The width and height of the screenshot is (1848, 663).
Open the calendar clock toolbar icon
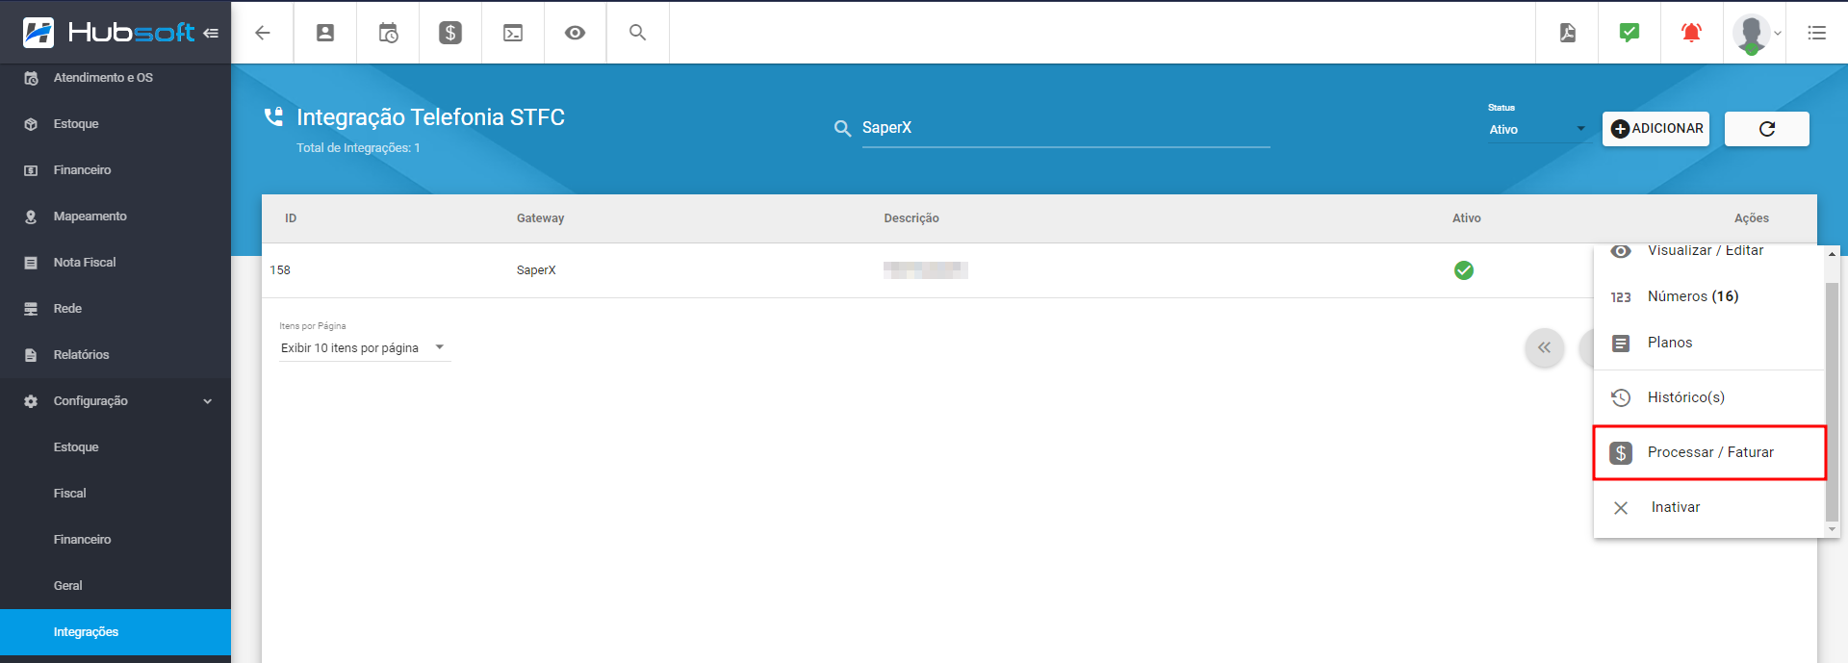(388, 33)
